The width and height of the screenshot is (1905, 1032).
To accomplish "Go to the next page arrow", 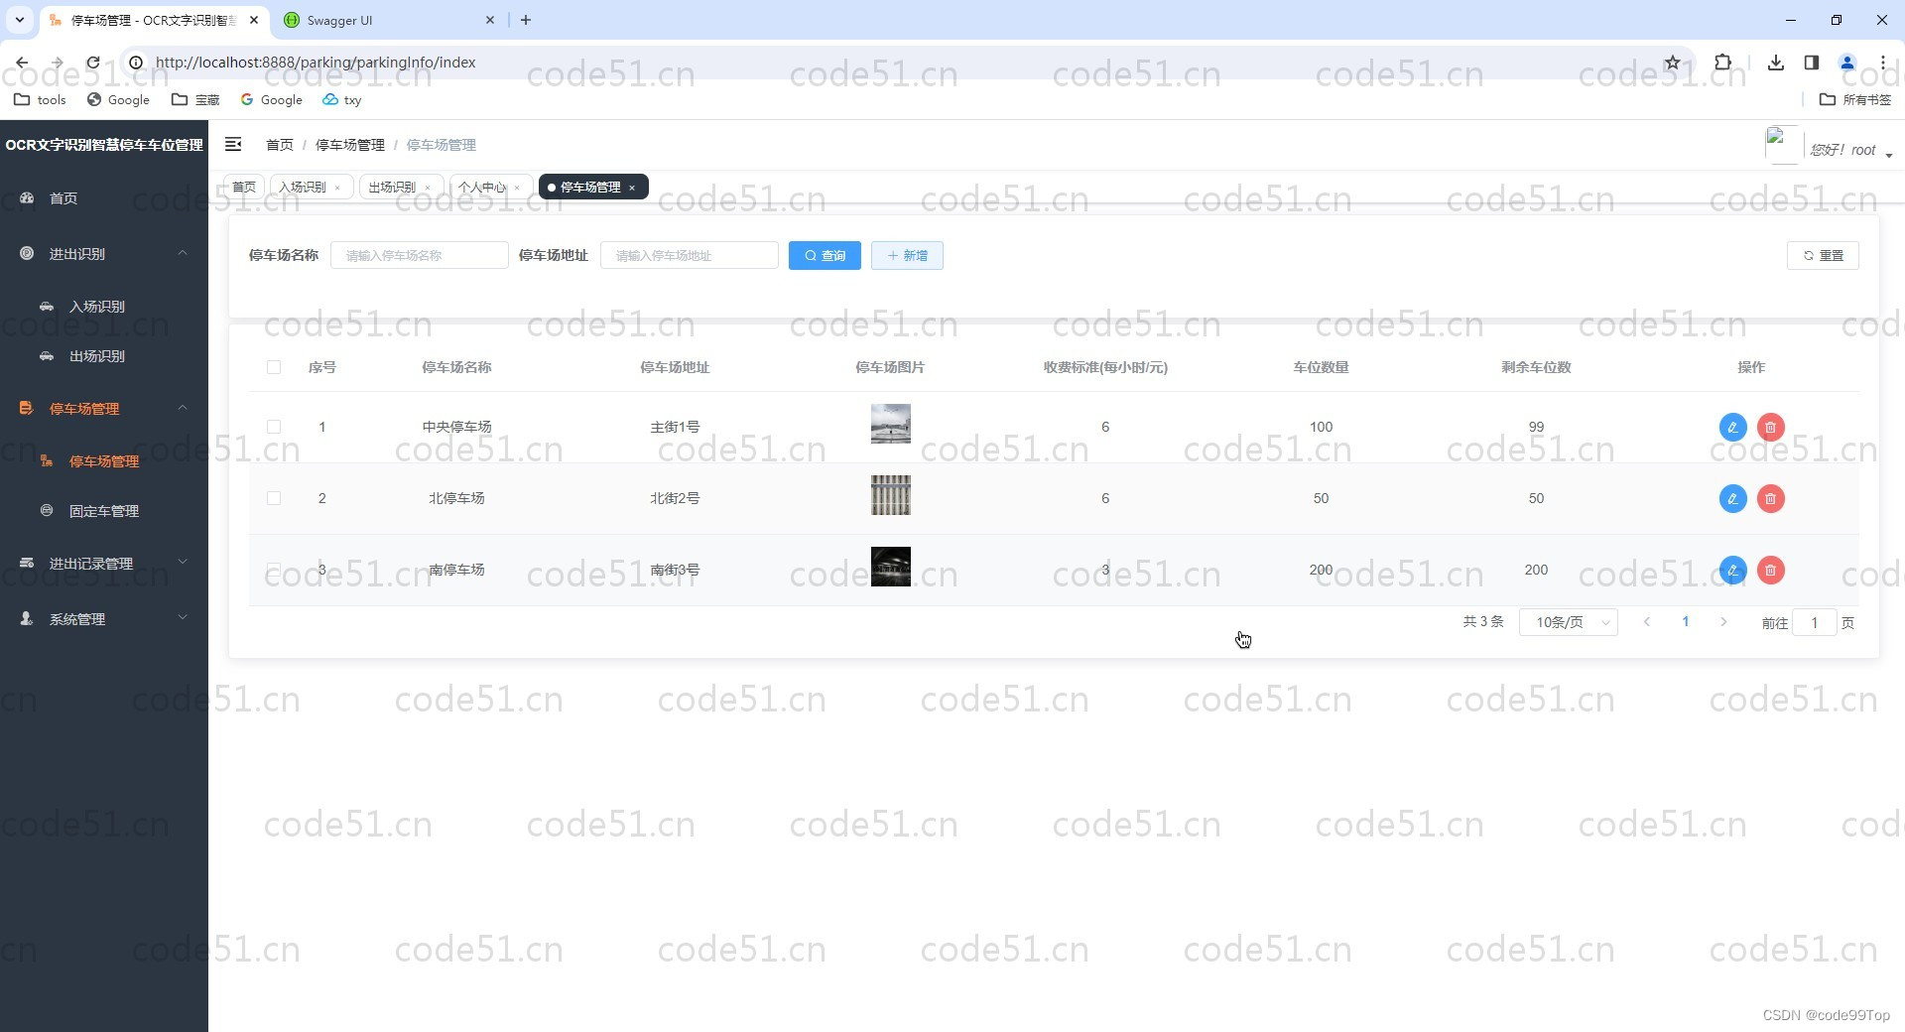I will pos(1723,622).
